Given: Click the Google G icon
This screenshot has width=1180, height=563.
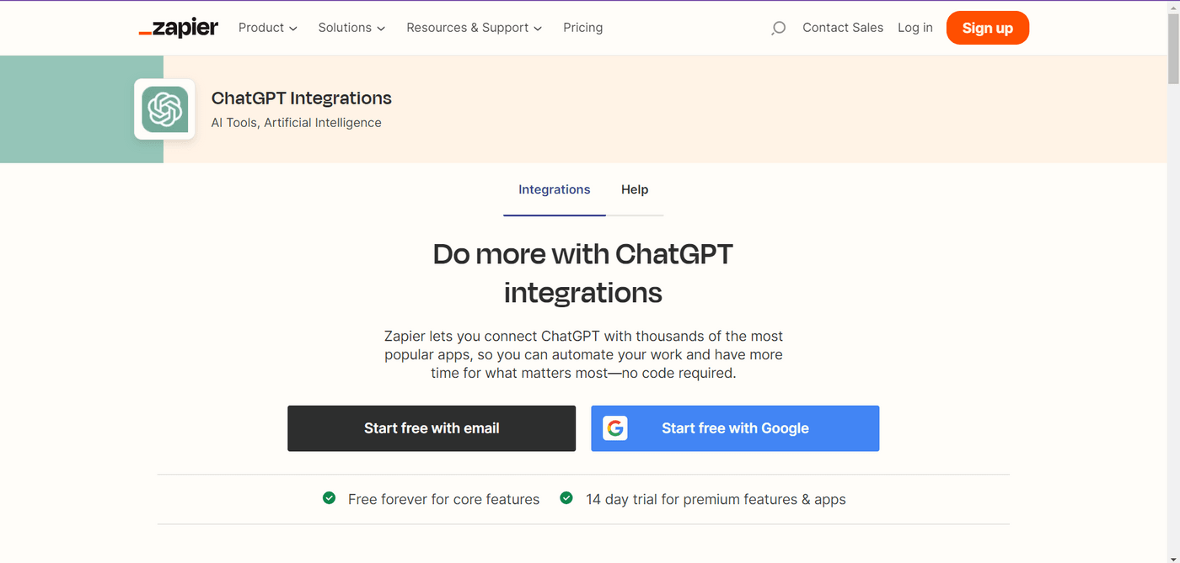Looking at the screenshot, I should 615,428.
